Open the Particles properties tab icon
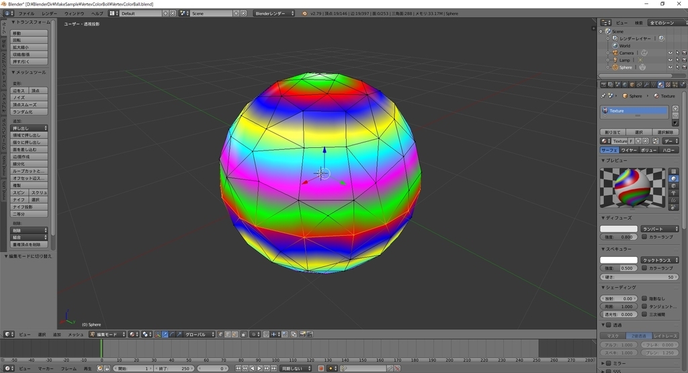688x373 pixels. coord(675,84)
